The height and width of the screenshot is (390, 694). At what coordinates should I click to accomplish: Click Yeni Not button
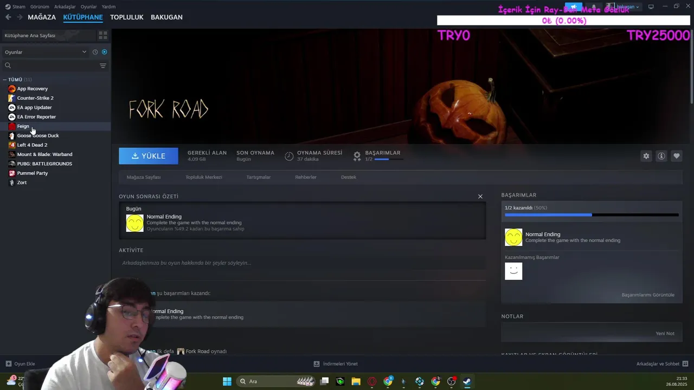click(665, 334)
